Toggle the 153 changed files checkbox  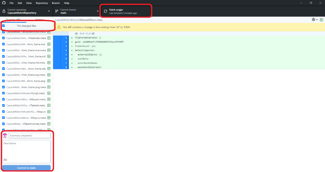[x=4, y=26]
